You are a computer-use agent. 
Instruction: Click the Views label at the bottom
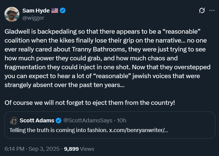pos(87,149)
